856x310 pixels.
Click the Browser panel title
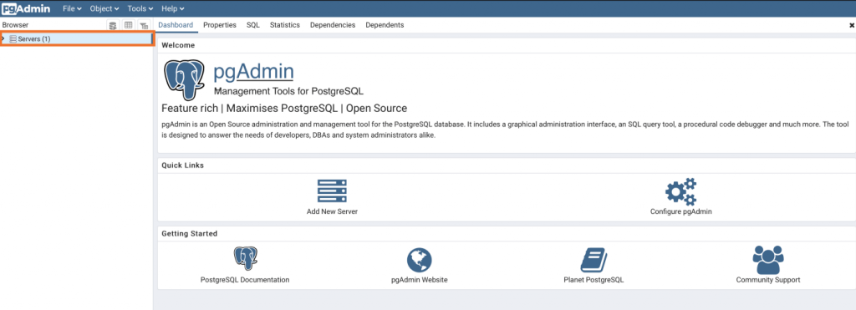click(x=15, y=25)
